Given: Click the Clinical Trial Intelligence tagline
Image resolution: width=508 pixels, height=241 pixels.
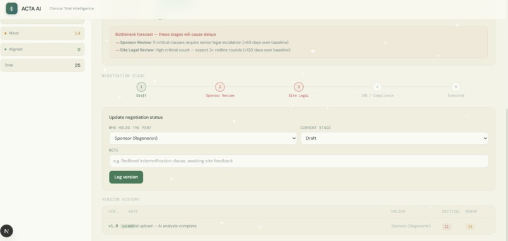Looking at the screenshot, I should 72,9.
